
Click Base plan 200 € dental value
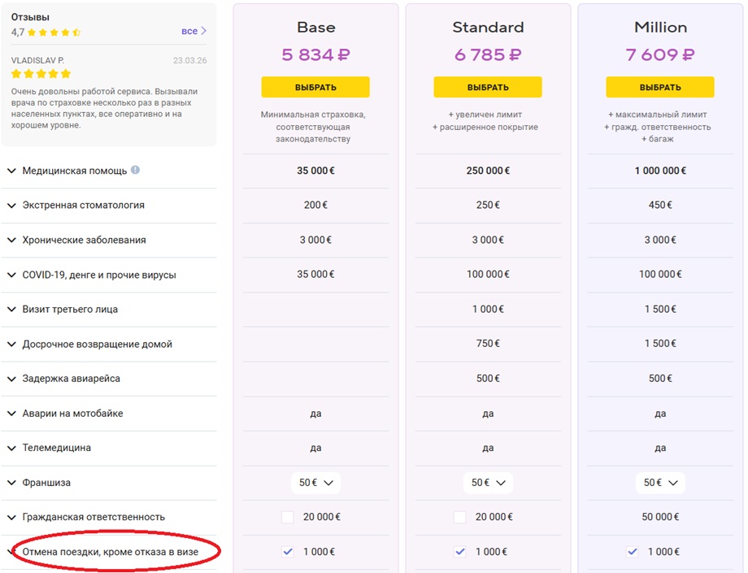tap(315, 205)
